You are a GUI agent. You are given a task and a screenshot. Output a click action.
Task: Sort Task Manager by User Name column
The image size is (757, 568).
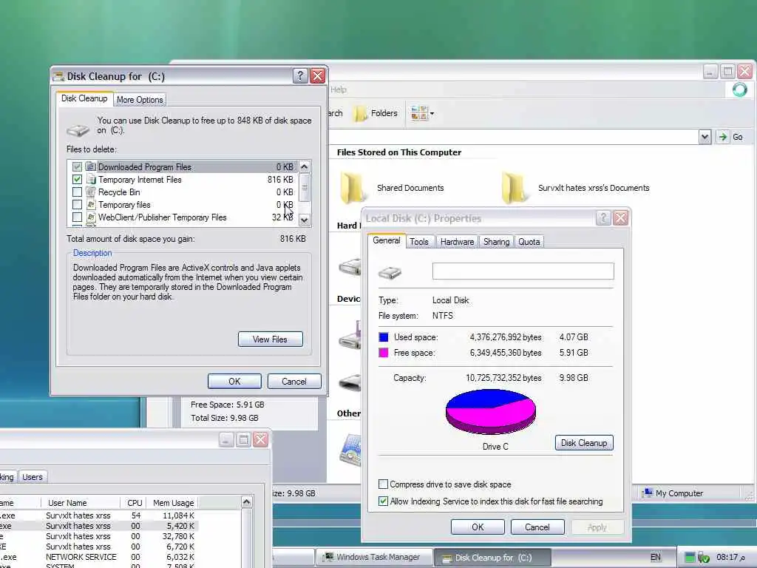tap(81, 503)
